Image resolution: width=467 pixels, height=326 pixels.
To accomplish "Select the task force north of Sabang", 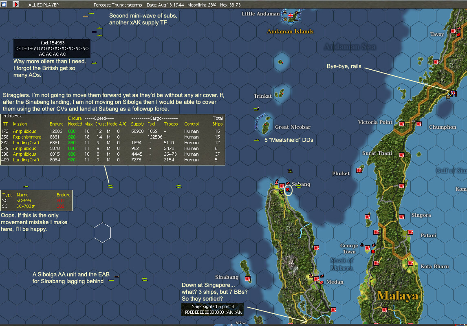I will (x=290, y=171).
